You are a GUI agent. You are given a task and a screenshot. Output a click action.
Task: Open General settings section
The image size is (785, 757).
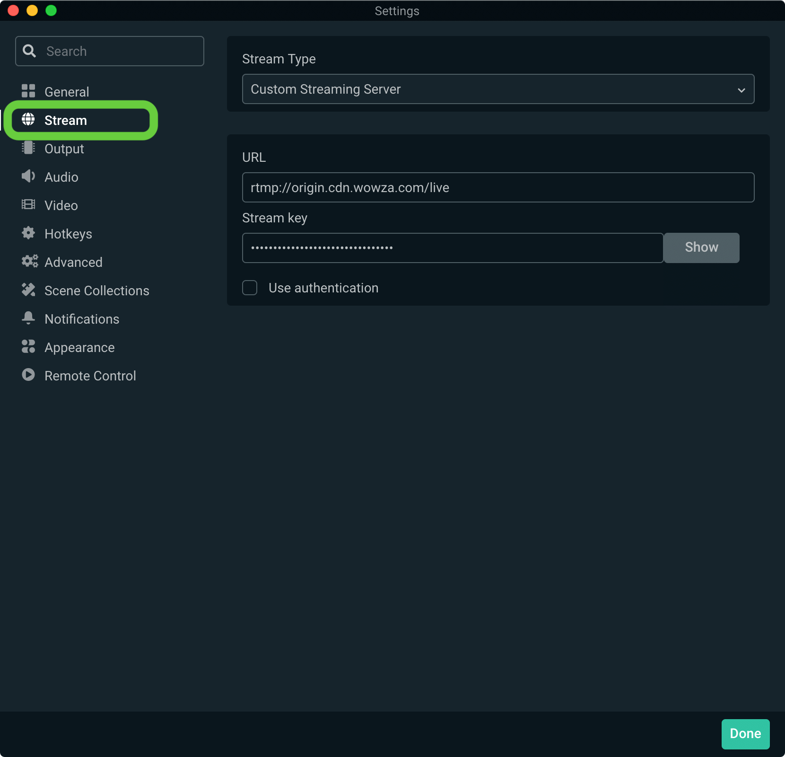(66, 92)
